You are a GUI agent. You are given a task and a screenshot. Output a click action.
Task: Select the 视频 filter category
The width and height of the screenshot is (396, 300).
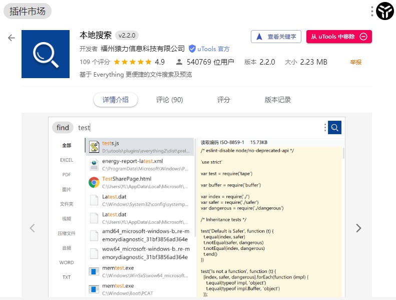pyautogui.click(x=67, y=219)
